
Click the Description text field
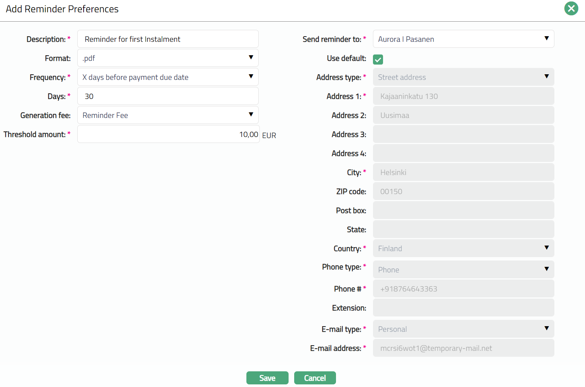(168, 39)
